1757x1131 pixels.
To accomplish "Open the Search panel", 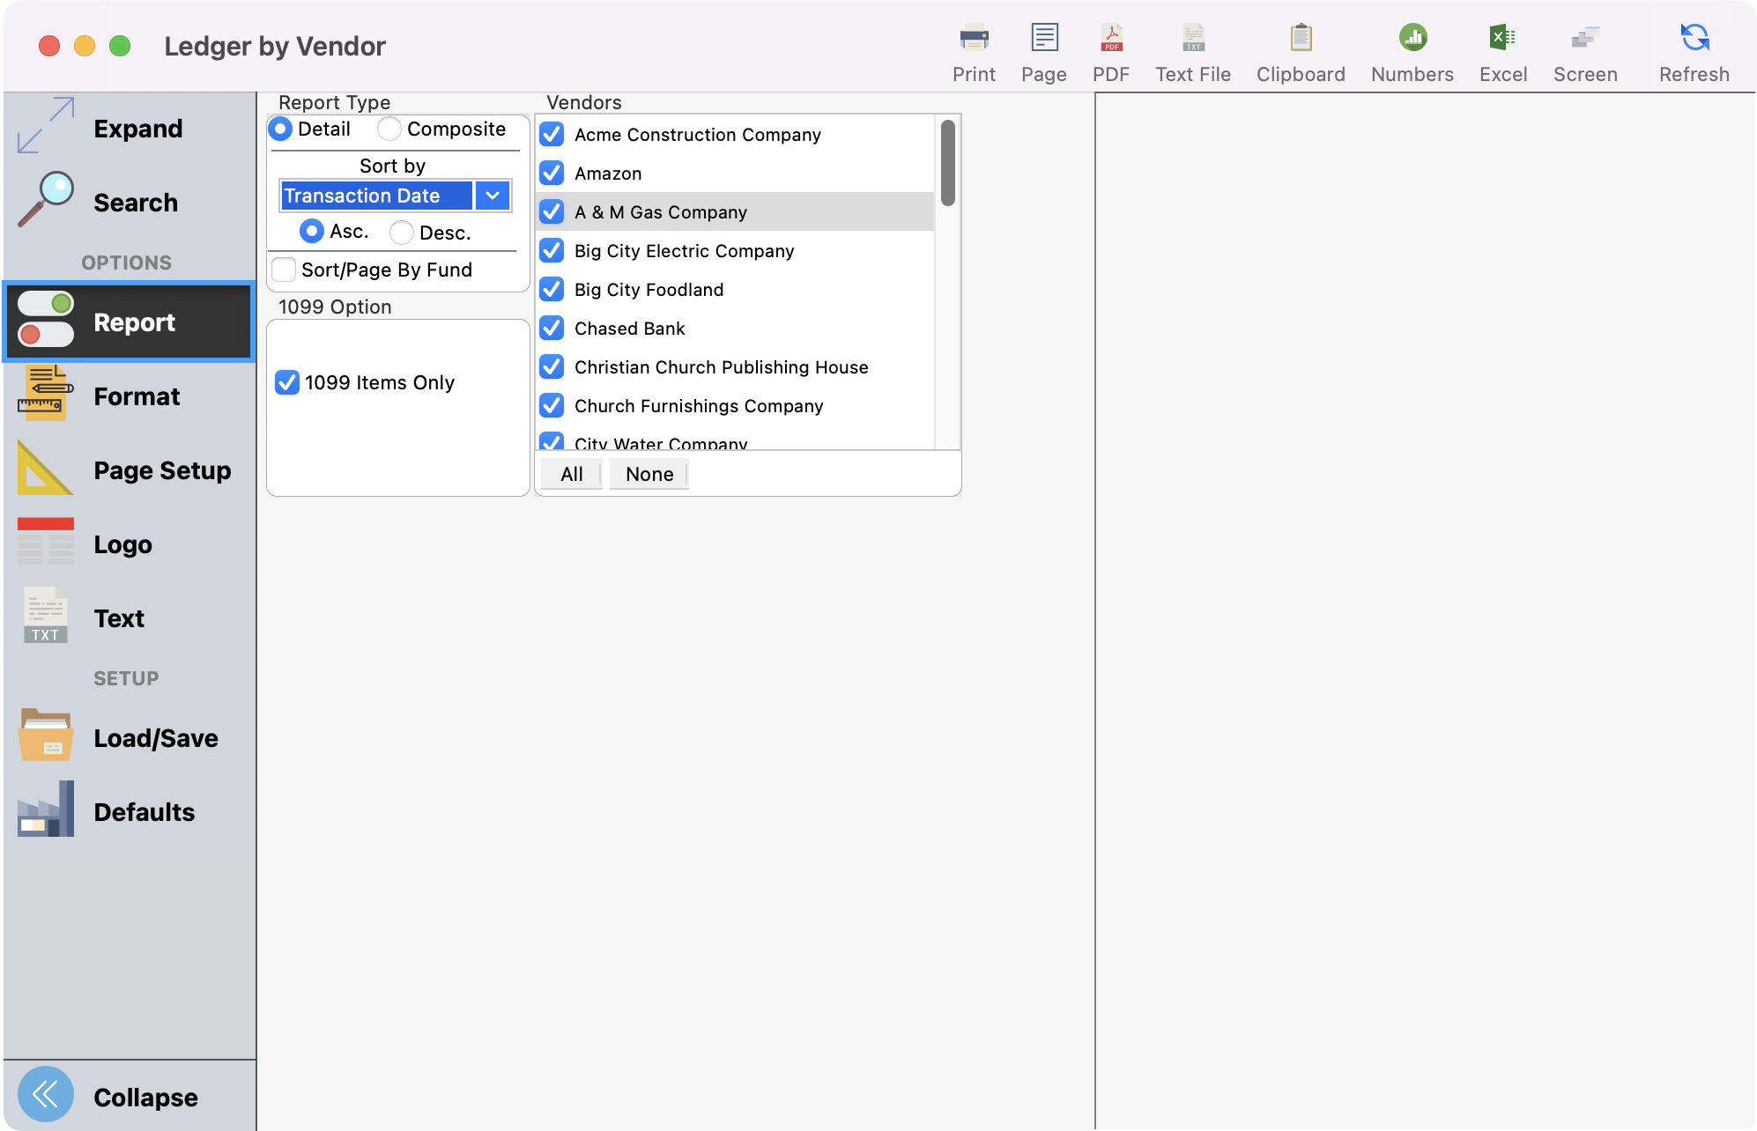I will click(x=134, y=202).
